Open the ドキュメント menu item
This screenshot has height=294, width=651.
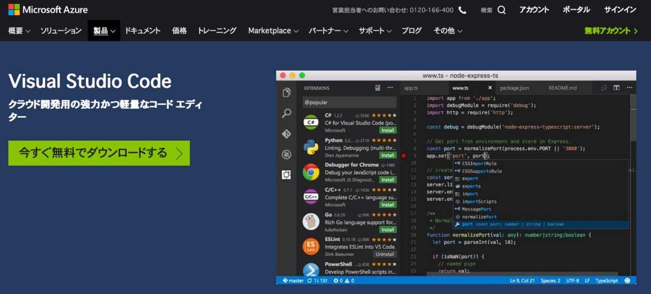[x=143, y=31]
